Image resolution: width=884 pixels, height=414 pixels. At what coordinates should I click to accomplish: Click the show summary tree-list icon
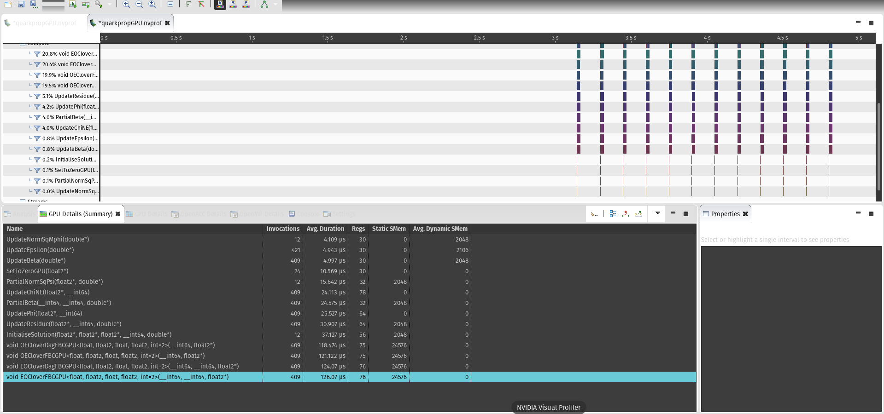click(x=613, y=214)
